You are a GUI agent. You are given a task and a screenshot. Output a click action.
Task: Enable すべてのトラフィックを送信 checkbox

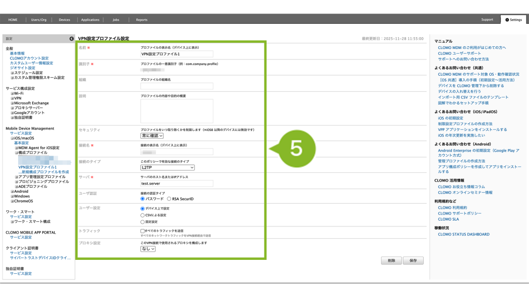click(143, 231)
